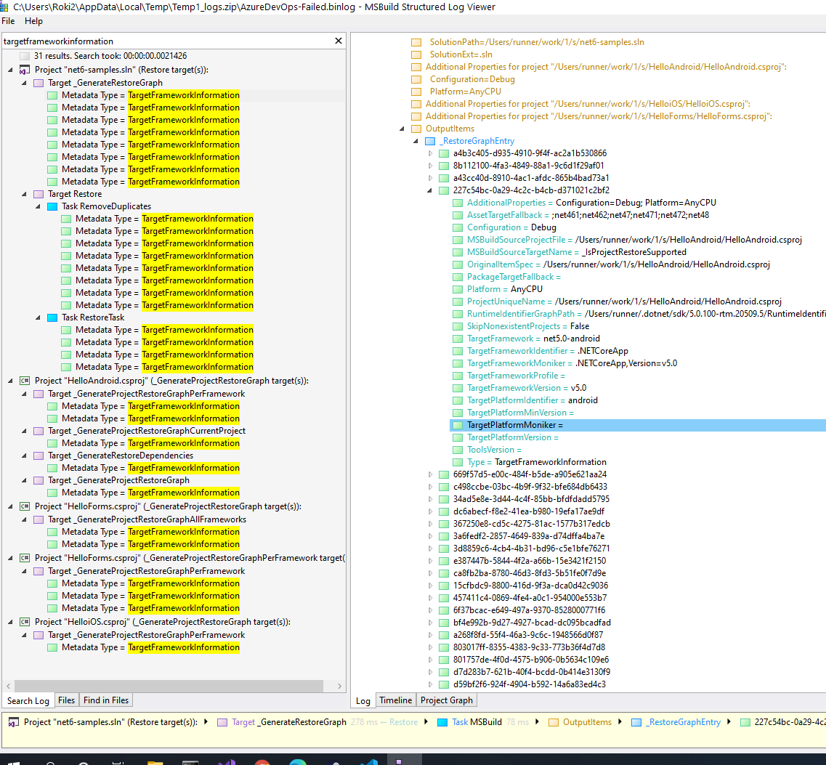Click the item icon beside 227c54bc-0a29-4c2c-b4cb-d371021c2bf2 in the log tree

click(x=444, y=190)
